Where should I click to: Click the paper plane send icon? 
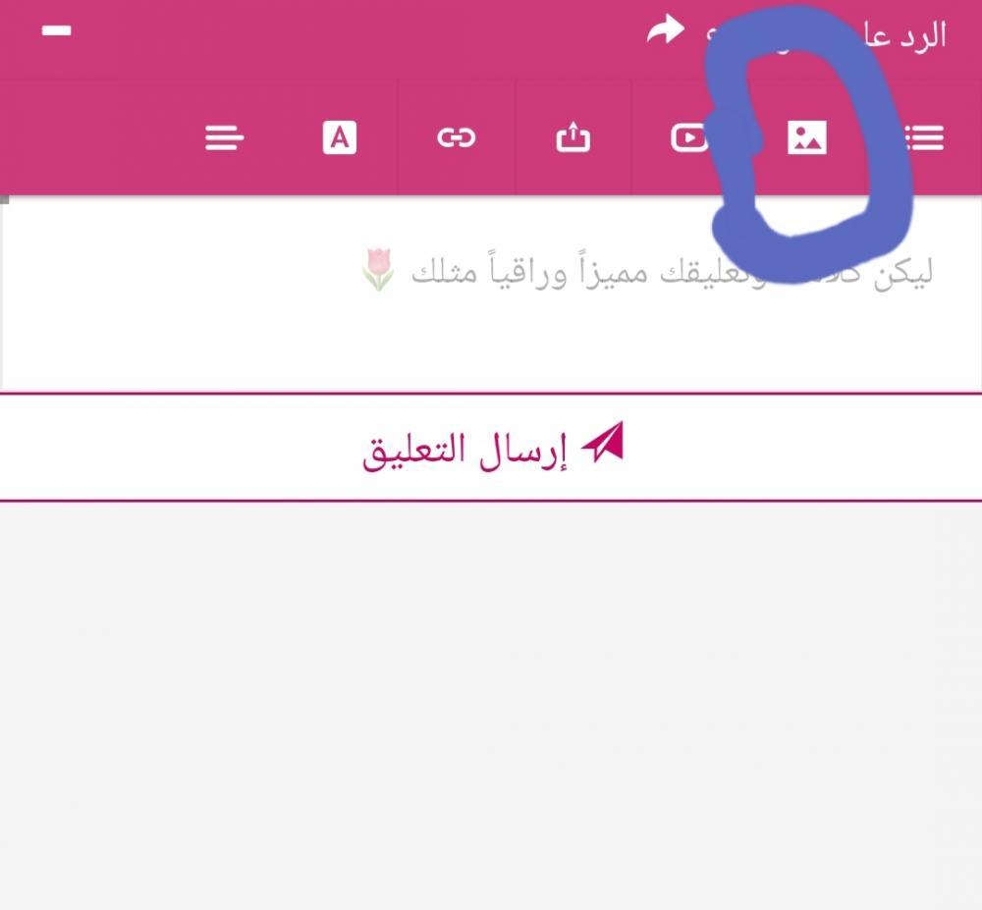[603, 442]
